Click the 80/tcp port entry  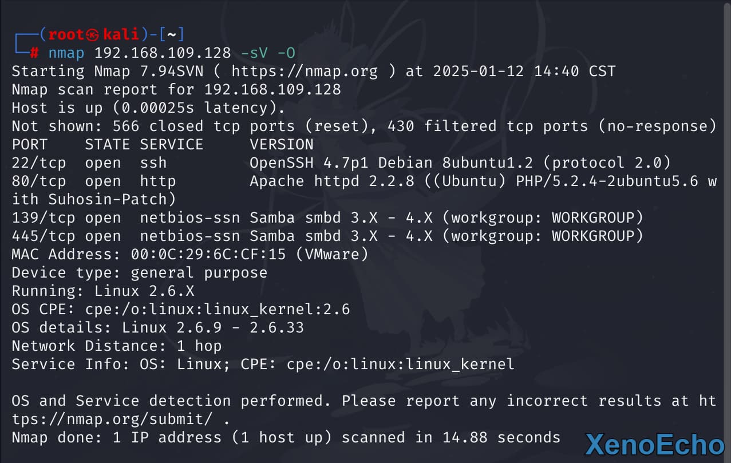click(39, 181)
